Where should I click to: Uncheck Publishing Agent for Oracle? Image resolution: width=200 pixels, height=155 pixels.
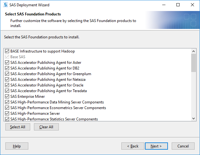(7, 85)
